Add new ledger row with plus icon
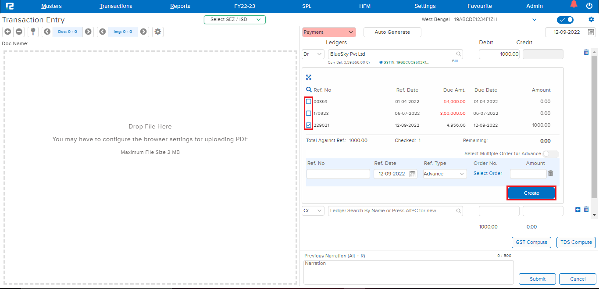This screenshot has width=599, height=289. tap(578, 210)
